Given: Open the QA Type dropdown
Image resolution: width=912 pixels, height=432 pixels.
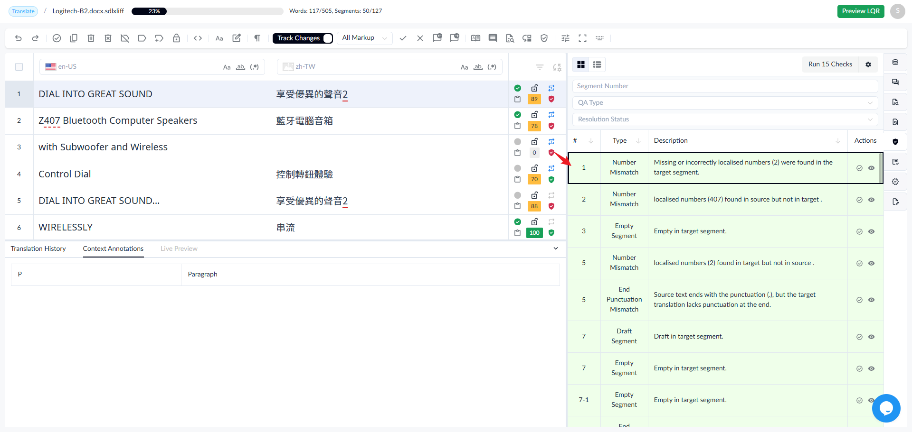Looking at the screenshot, I should 725,103.
